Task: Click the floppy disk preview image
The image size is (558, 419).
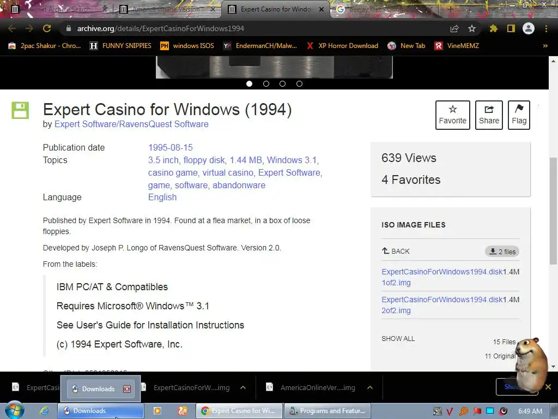Action: (274, 67)
